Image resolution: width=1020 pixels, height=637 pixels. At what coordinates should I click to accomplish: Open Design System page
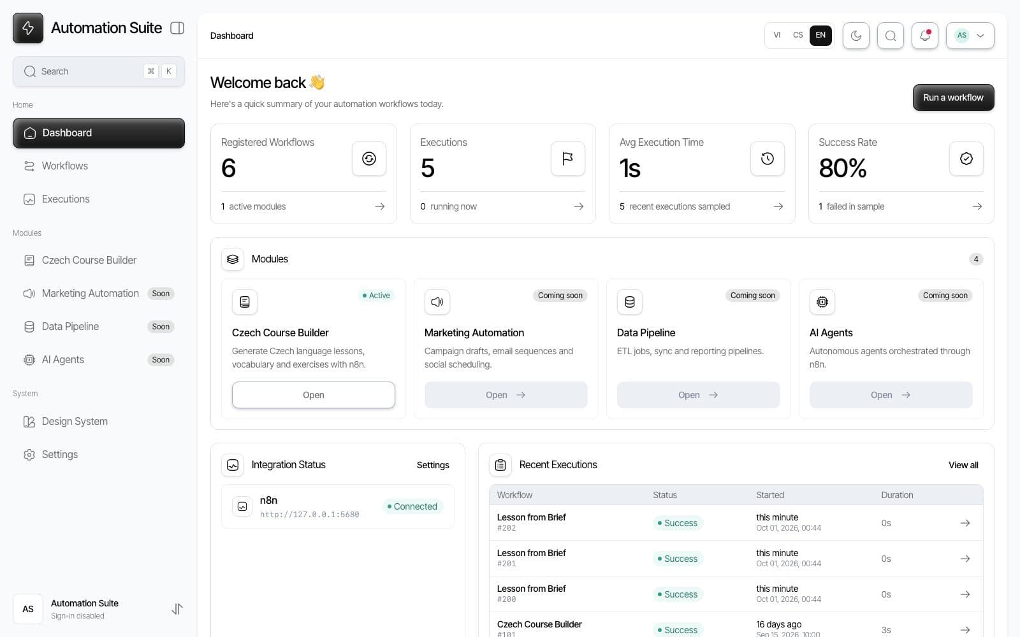click(99, 422)
